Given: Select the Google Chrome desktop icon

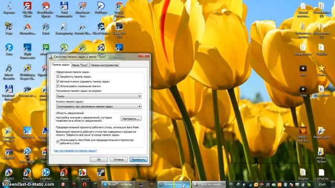Looking at the screenshot, I should click(119, 9).
